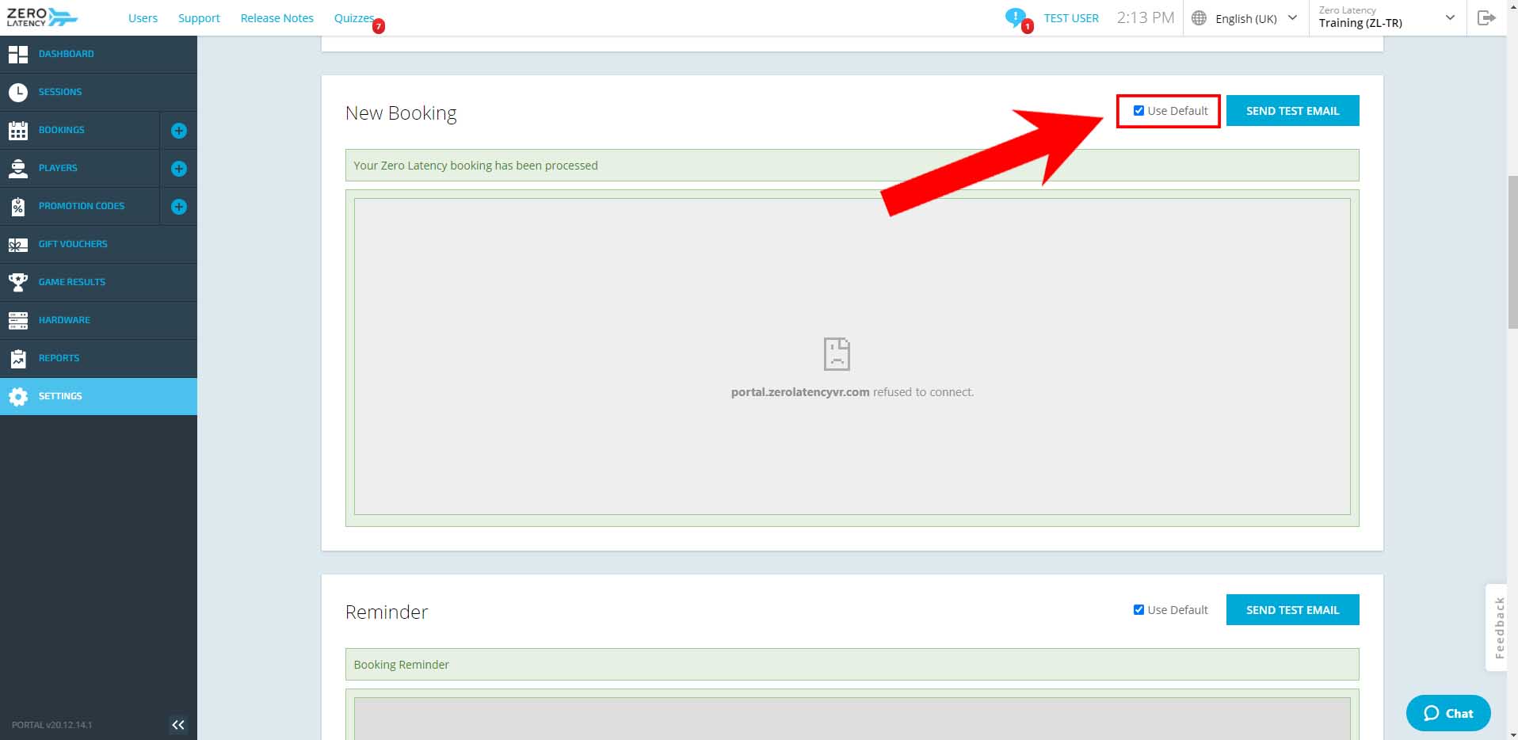Image resolution: width=1518 pixels, height=740 pixels.
Task: Click the Zero Latency logo
Action: 42,17
